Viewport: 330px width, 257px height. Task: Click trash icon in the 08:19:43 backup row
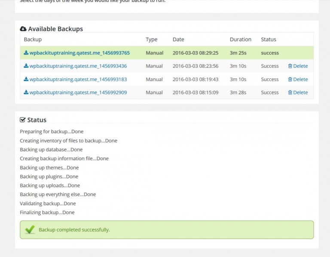(x=290, y=79)
